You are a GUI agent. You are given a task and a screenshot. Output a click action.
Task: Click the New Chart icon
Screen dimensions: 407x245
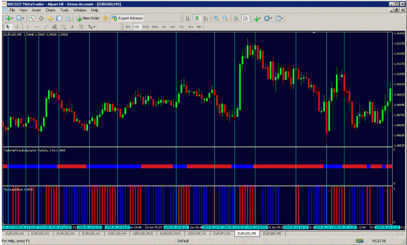(8, 18)
